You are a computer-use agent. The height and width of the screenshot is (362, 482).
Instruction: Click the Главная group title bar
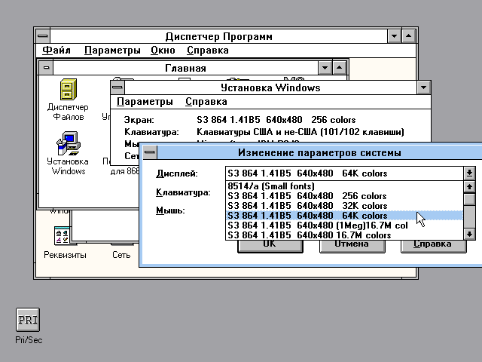[x=185, y=68]
